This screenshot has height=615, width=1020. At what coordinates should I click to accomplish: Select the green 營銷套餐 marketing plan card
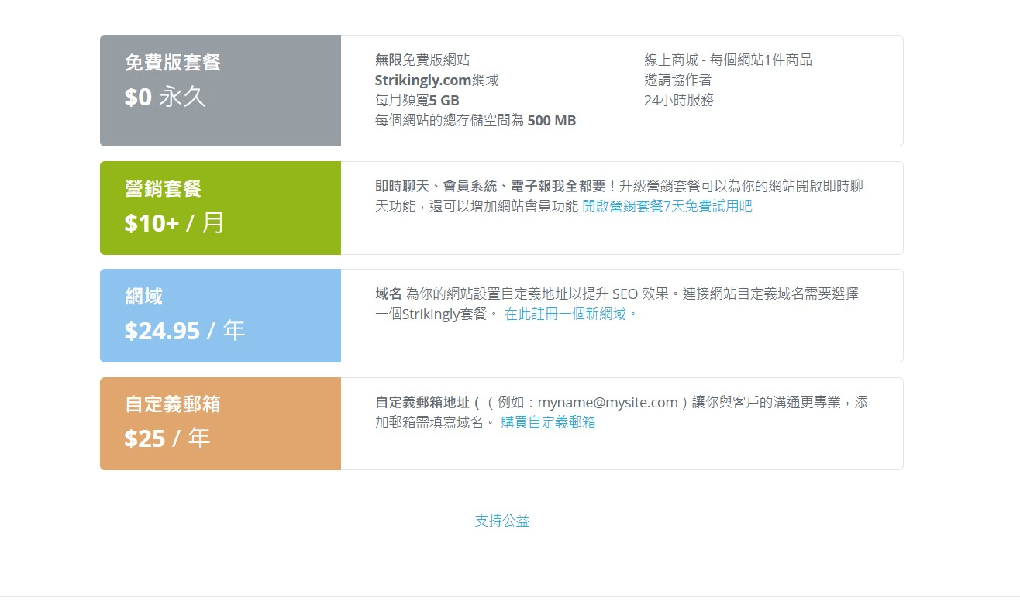click(x=219, y=208)
